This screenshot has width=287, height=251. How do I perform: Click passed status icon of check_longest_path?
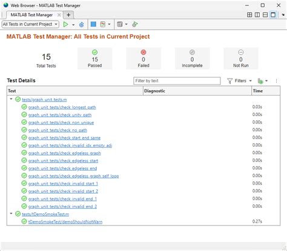tap(24, 107)
